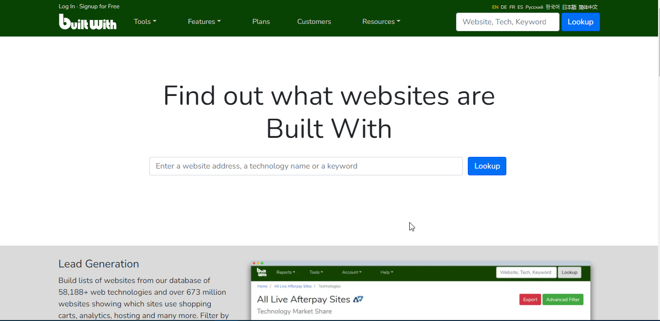The image size is (660, 321).
Task: Click the Log In link
Action: coord(67,6)
